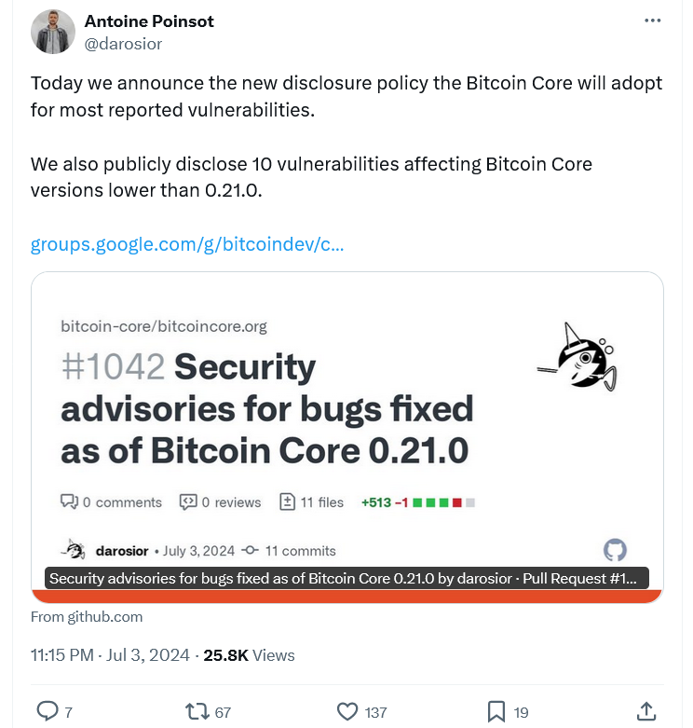Viewport: 693px width, 728px height.
Task: Click the 'From github.com' source label
Action: click(87, 616)
